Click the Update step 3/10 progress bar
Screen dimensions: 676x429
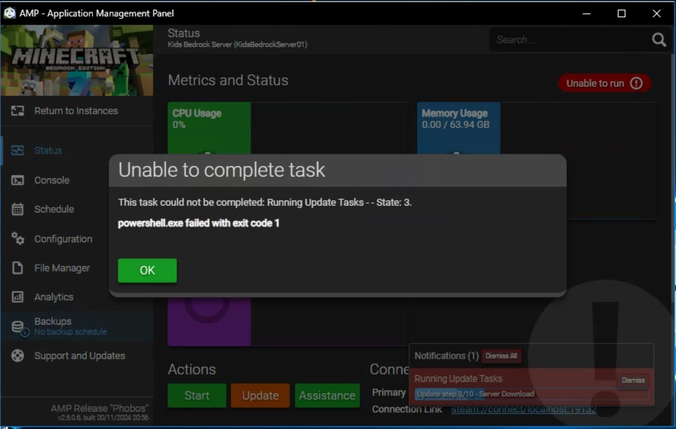[531, 394]
